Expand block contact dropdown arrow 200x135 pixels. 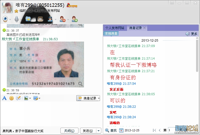click(68, 19)
